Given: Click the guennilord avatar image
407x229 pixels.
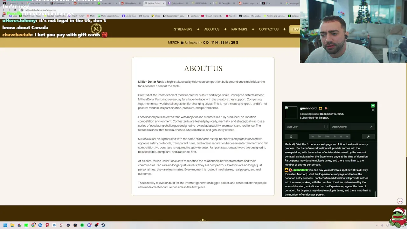Looking at the screenshot, I should (291, 112).
